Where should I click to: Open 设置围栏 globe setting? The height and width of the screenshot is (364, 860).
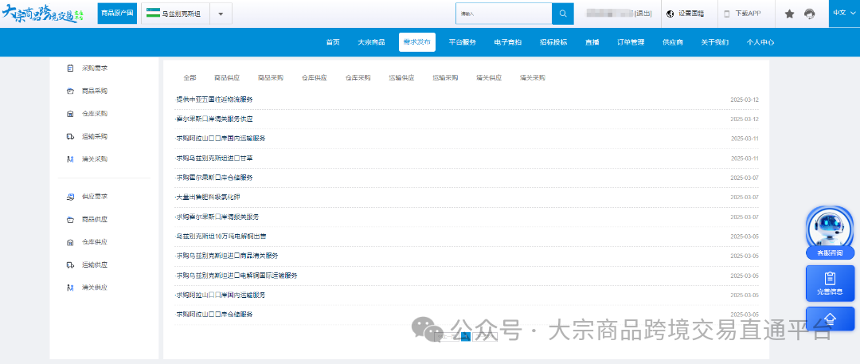[x=686, y=14]
